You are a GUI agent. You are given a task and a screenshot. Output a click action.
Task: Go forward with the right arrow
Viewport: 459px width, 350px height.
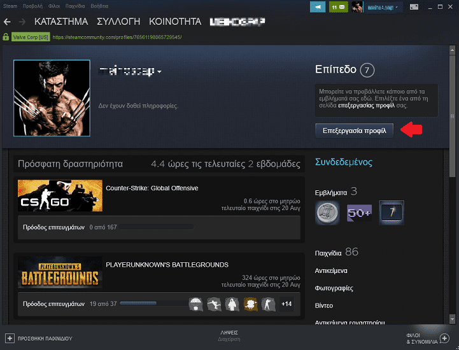(22, 22)
